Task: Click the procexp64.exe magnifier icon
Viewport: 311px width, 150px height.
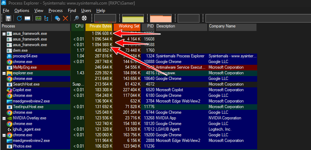Action: coord(9,56)
